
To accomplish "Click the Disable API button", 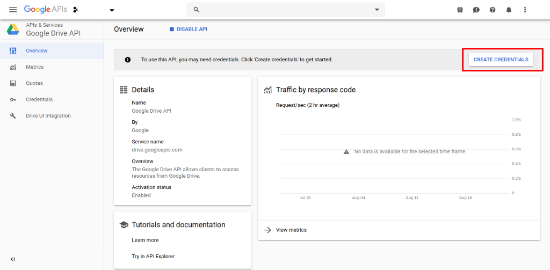I will click(x=188, y=29).
